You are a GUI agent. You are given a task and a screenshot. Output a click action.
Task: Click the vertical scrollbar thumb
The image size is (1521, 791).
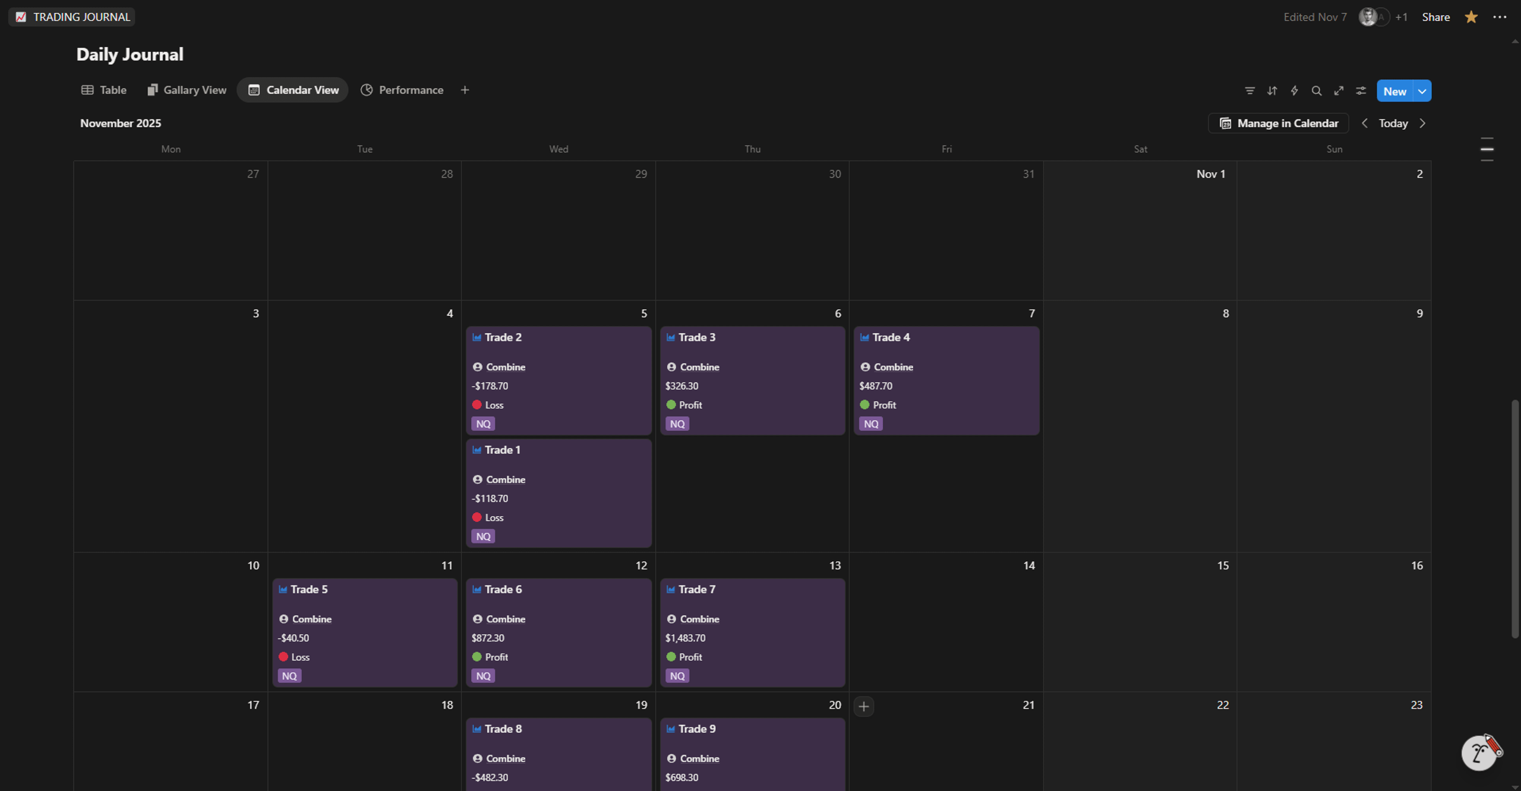click(1514, 520)
